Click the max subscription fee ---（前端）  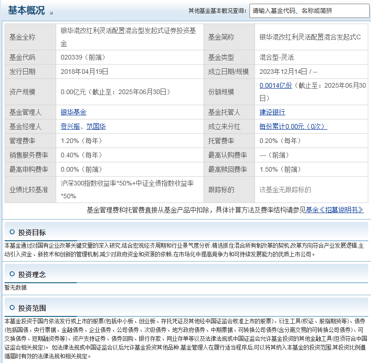[274, 155]
